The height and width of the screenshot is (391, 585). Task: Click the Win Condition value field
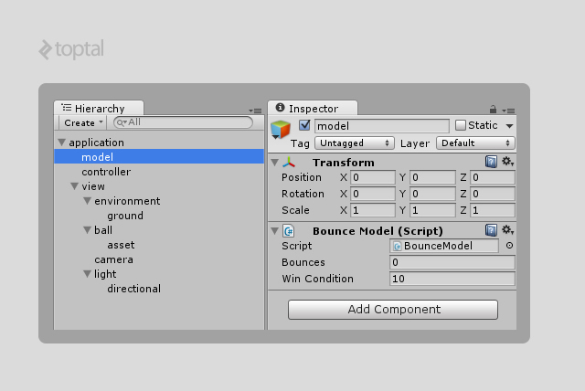pyautogui.click(x=452, y=279)
